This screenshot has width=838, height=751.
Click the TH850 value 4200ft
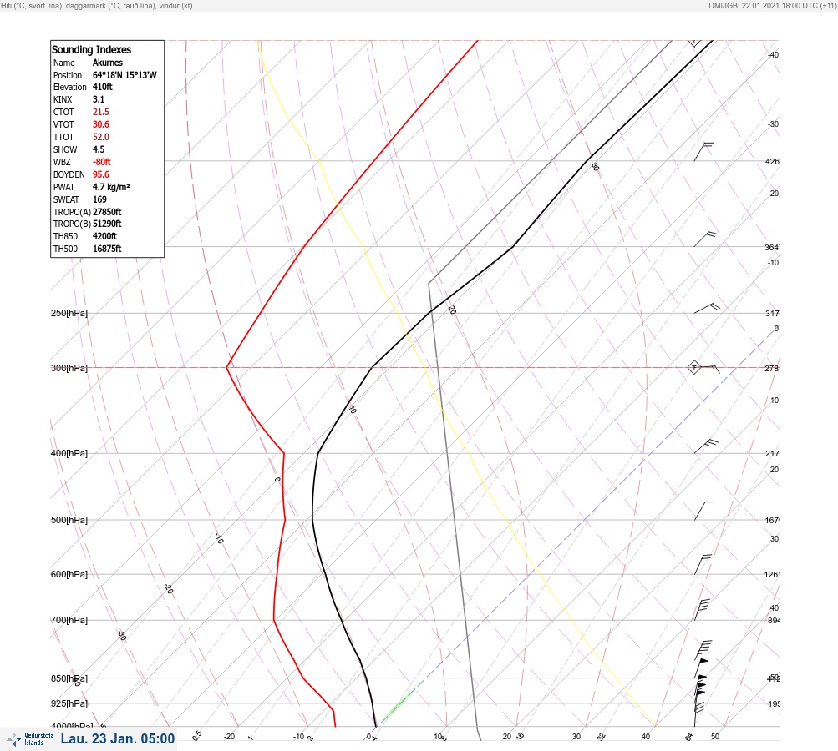[x=104, y=236]
